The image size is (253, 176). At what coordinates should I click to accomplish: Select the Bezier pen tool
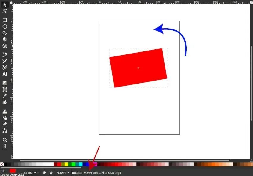point(4,54)
